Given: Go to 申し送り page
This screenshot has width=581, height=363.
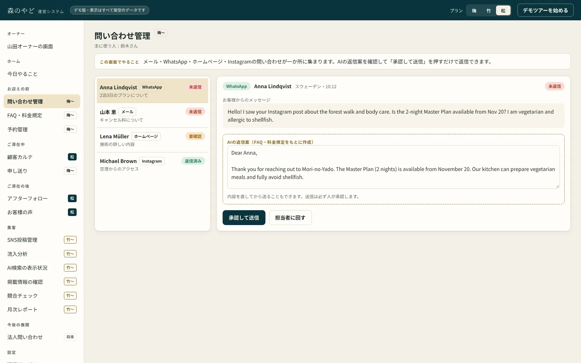Looking at the screenshot, I should pyautogui.click(x=42, y=171).
